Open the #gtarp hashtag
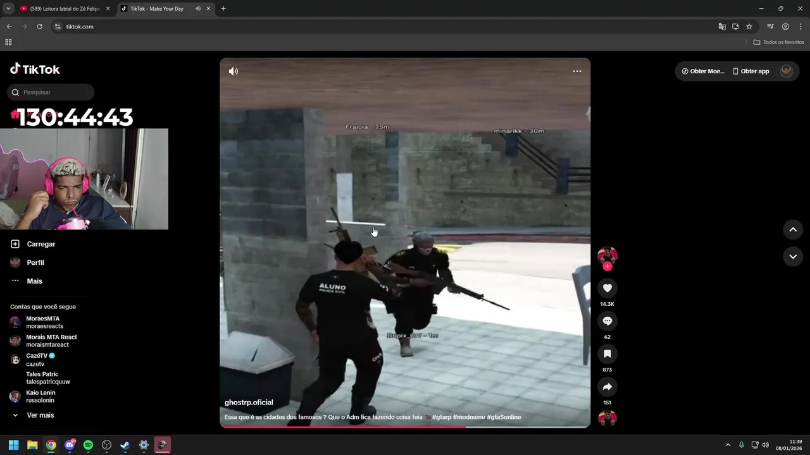 tap(442, 417)
